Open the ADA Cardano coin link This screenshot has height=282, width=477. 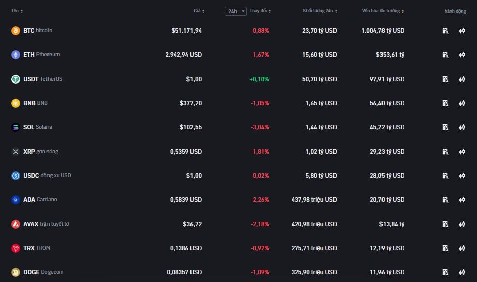pos(40,199)
